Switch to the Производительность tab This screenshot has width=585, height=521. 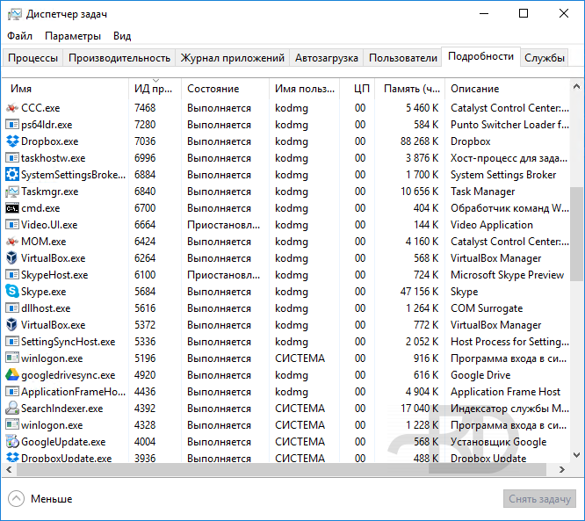(119, 58)
